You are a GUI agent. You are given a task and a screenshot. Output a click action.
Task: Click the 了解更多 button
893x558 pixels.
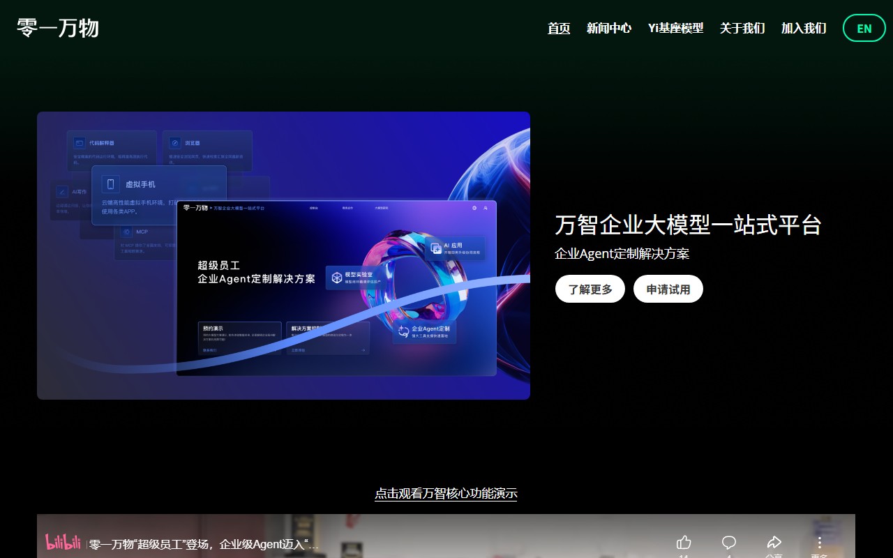click(x=590, y=288)
